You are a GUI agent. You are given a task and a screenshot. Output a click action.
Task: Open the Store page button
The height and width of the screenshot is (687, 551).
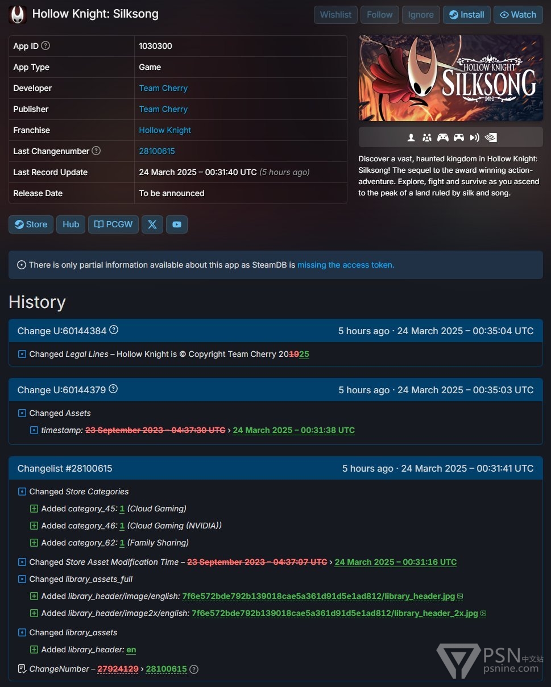31,224
